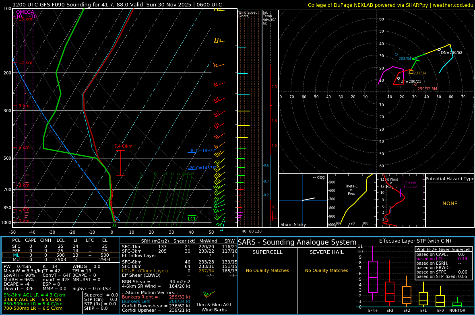Click the Corfidi Downshear = 236/62 kt row
This screenshot has width=475, height=315.
click(156, 306)
